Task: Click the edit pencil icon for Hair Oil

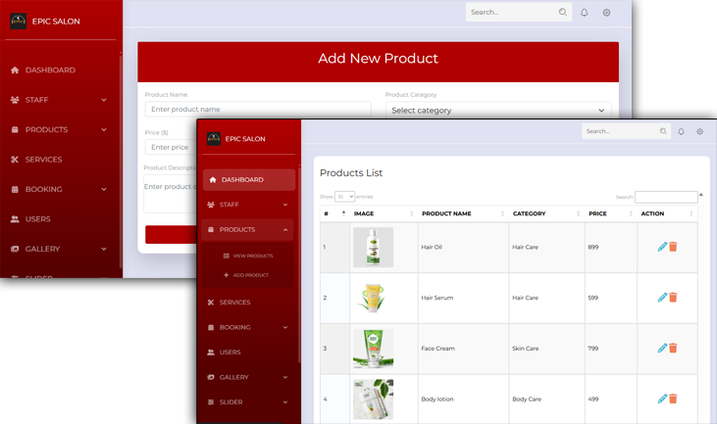Action: coord(662,247)
